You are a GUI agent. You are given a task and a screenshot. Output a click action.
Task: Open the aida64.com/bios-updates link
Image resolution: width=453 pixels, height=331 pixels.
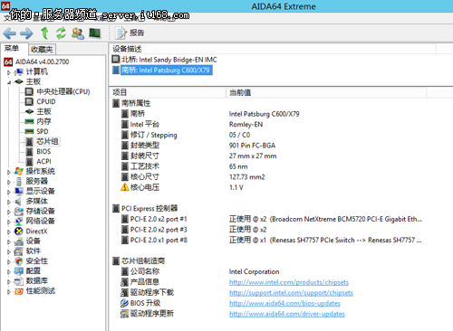(x=284, y=303)
